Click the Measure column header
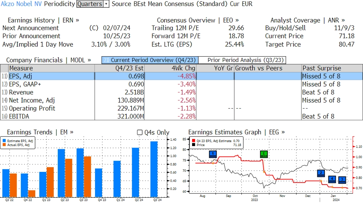 point(51,68)
